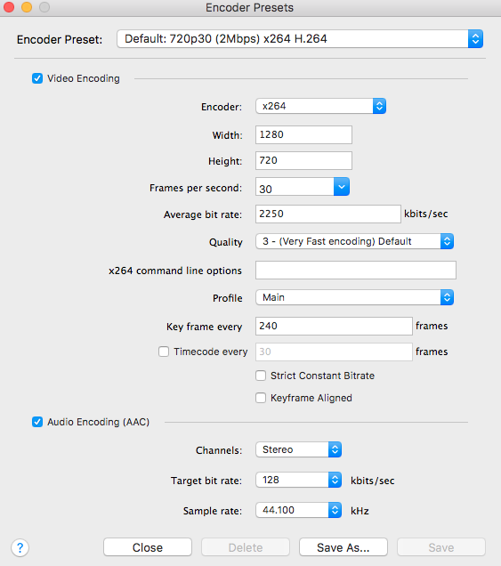Screen dimensions: 501x566
Task: Click the disabled Delete button
Action: pyautogui.click(x=246, y=547)
